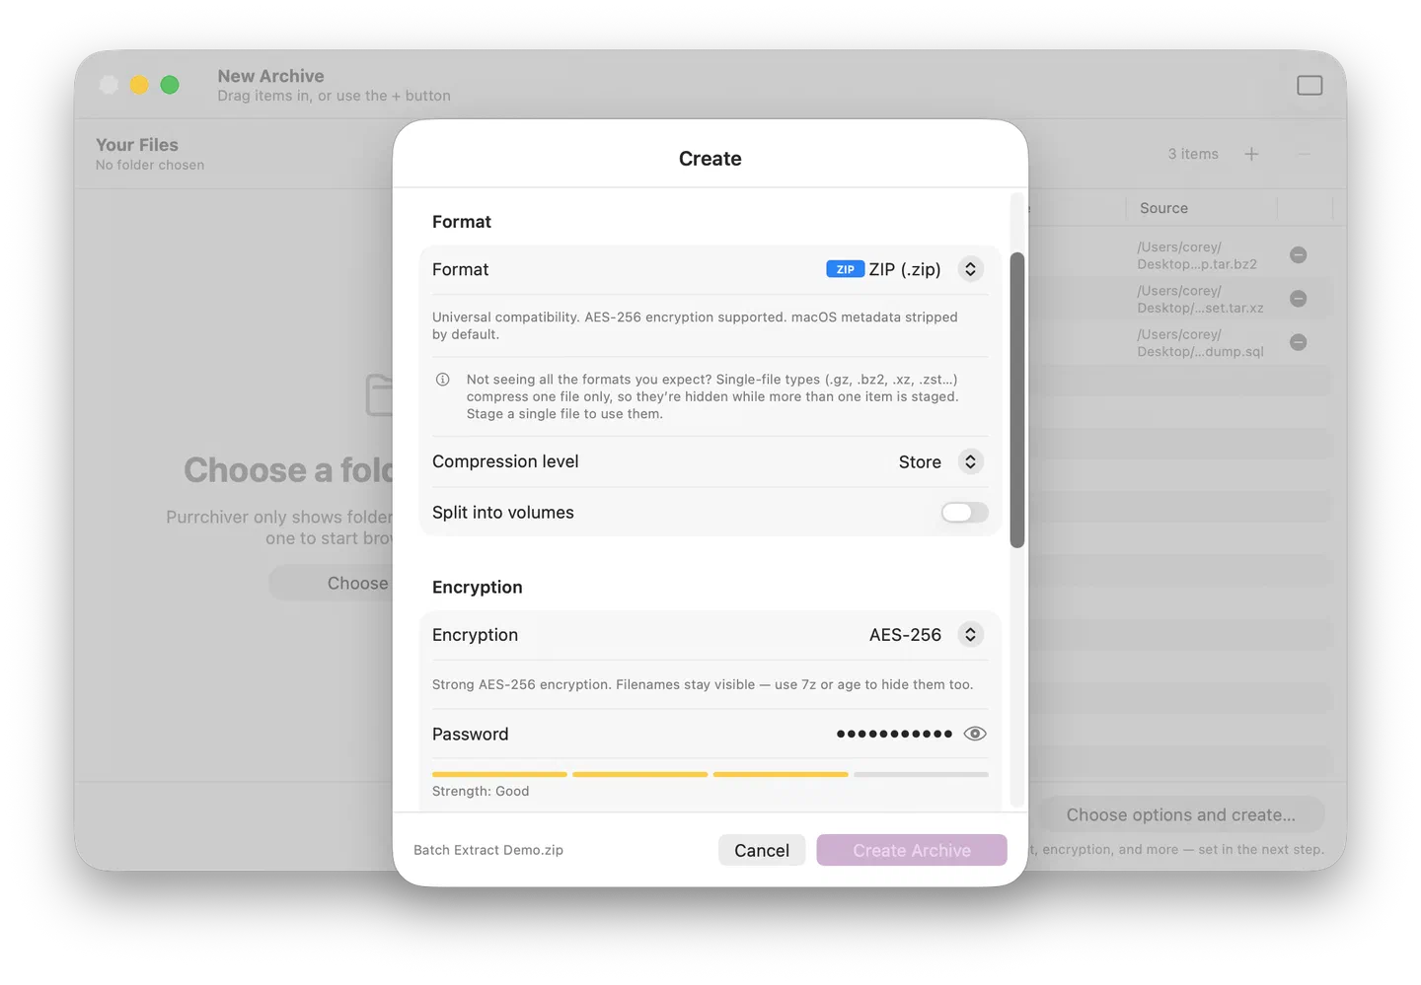Click the New Archive window title

click(271, 76)
